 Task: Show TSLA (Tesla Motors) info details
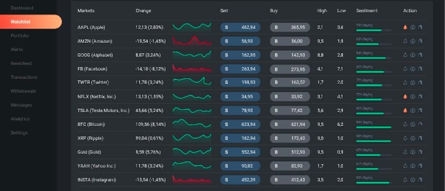click(x=413, y=111)
